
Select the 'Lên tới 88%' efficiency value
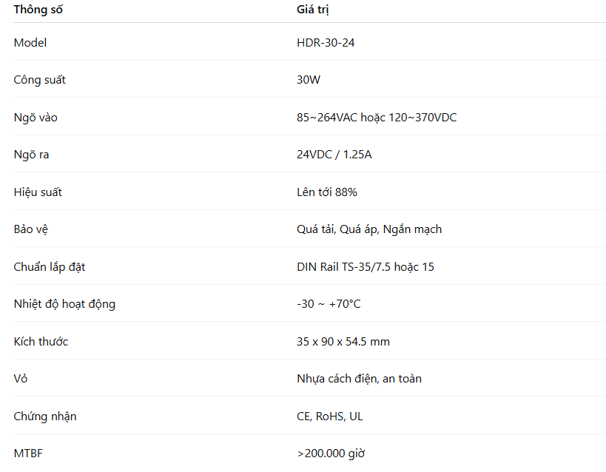(327, 192)
